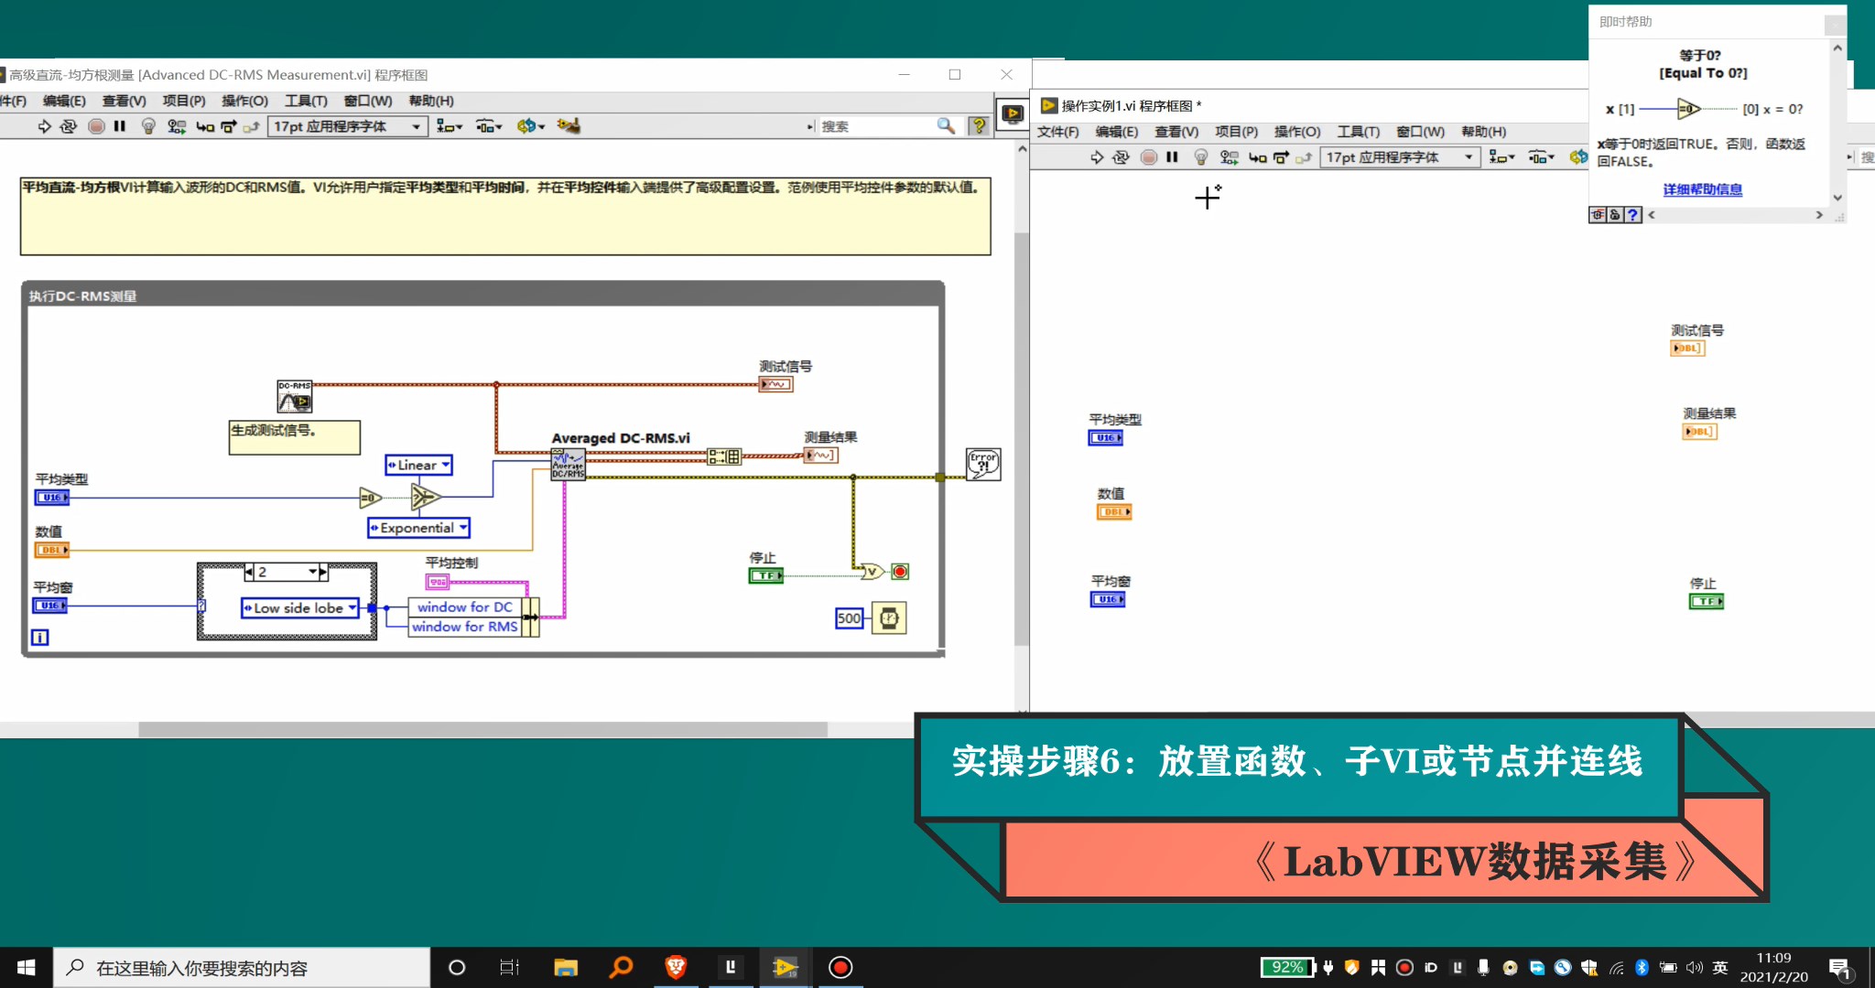The height and width of the screenshot is (988, 1875).
Task: Open font dropdown in 操作实例1.vi toolbar
Action: [1401, 157]
